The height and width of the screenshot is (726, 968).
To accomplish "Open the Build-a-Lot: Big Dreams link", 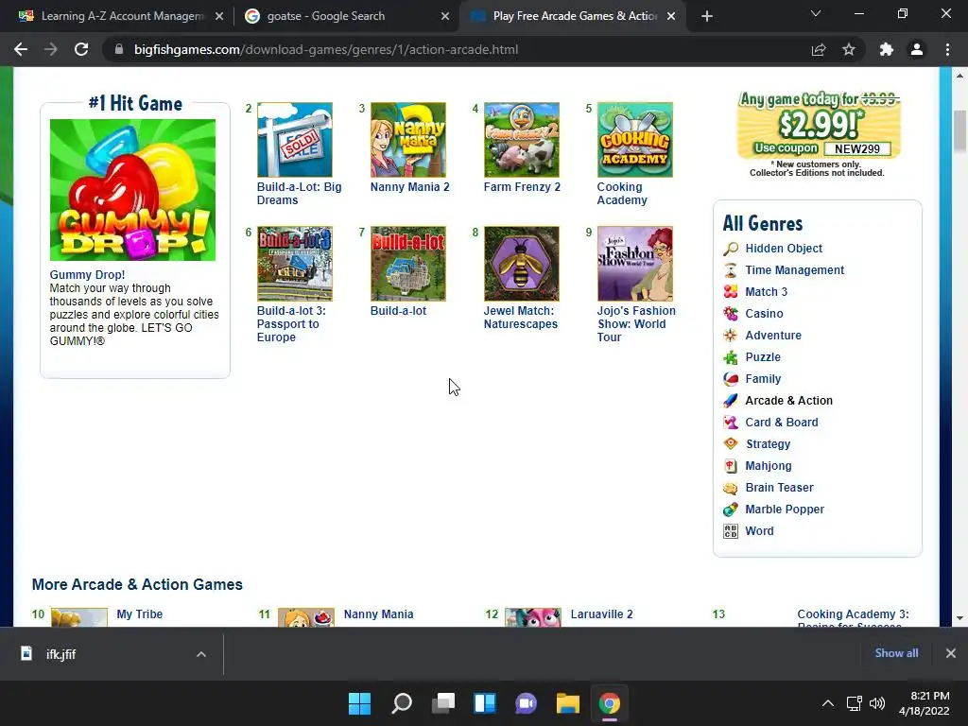I will tap(299, 193).
